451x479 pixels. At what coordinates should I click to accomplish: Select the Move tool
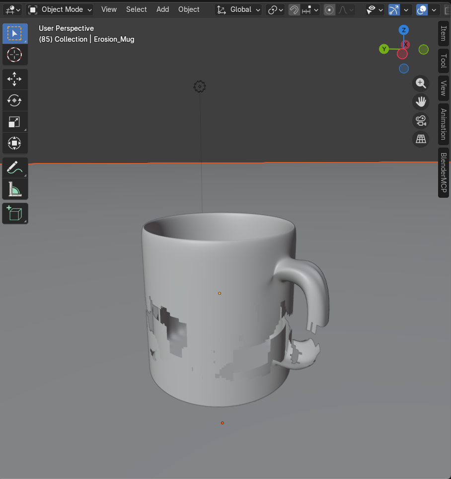click(15, 79)
